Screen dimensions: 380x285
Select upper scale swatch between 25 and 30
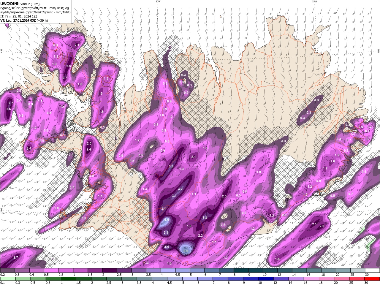pos(358,270)
